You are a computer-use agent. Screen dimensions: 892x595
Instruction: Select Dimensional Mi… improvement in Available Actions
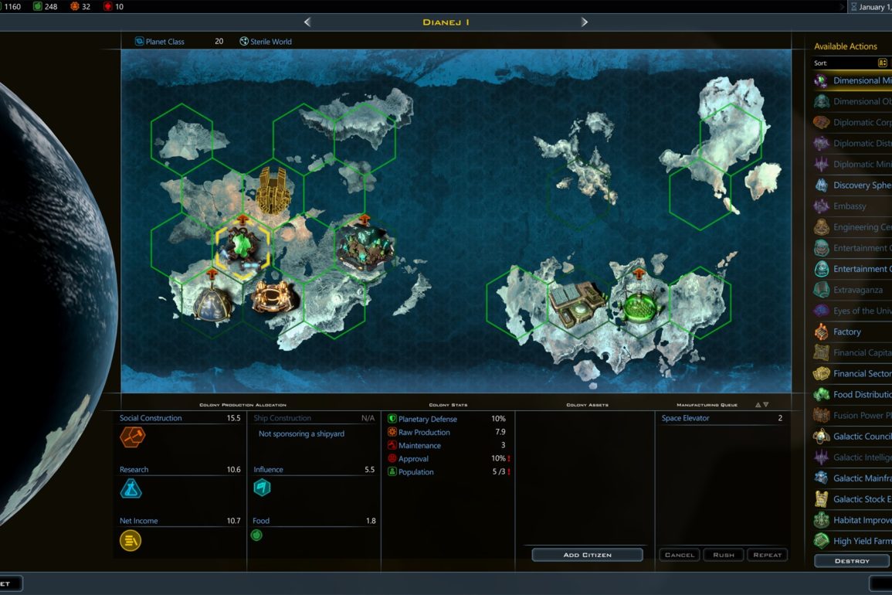coord(852,81)
